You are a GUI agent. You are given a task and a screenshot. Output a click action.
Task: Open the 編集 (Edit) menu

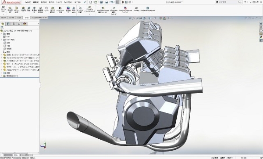[x=36, y=2]
